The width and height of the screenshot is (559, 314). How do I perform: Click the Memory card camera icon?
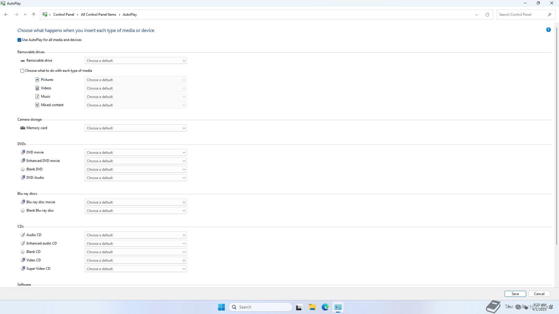(x=23, y=128)
